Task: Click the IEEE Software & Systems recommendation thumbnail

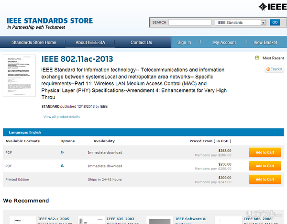Action: [160, 220]
